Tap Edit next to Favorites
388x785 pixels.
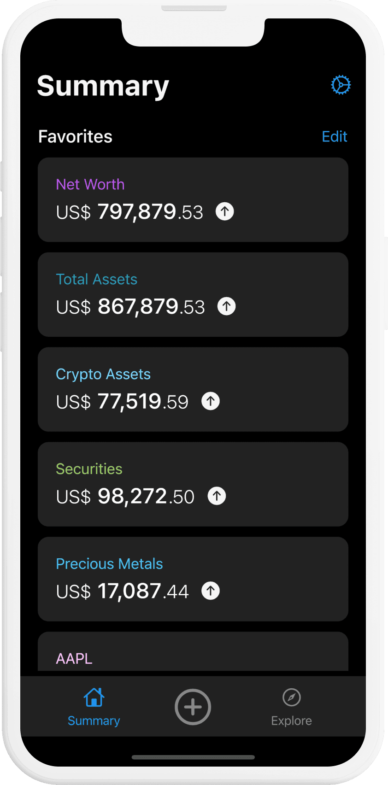point(334,137)
